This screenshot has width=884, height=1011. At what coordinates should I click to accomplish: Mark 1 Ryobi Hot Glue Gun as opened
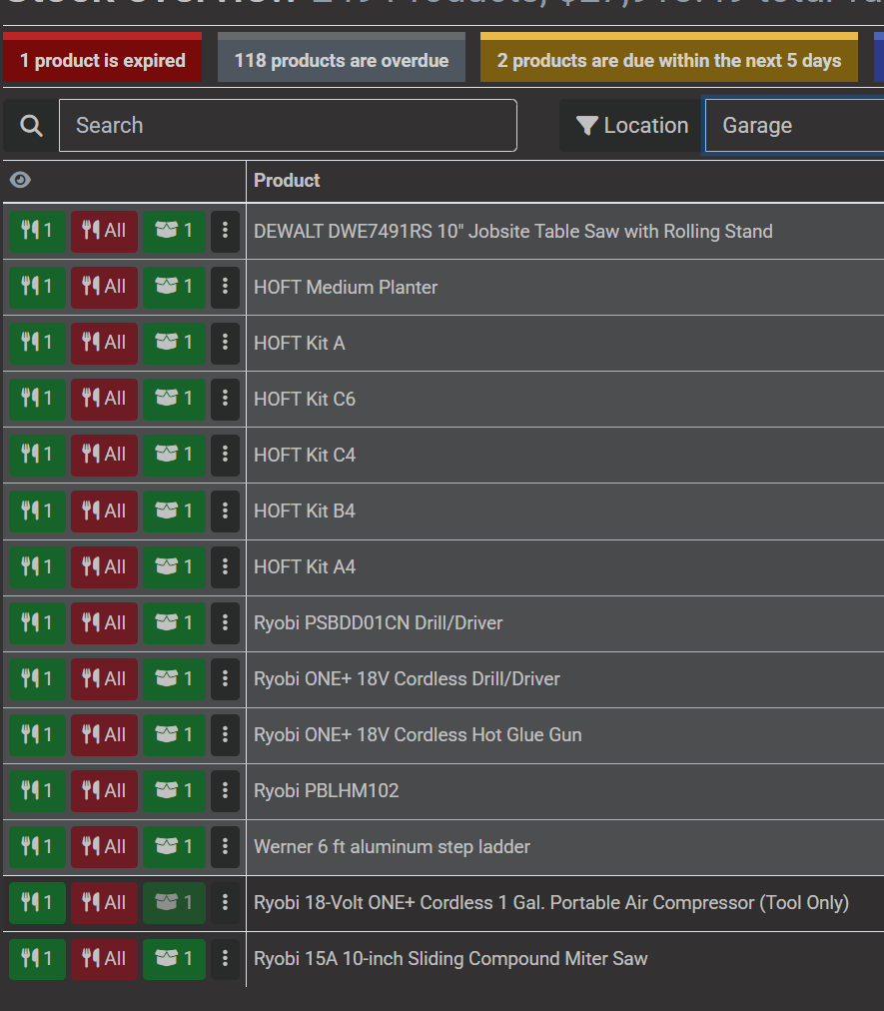pos(174,734)
